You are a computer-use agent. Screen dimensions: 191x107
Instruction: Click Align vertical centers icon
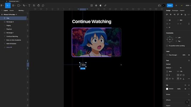click(182, 15)
